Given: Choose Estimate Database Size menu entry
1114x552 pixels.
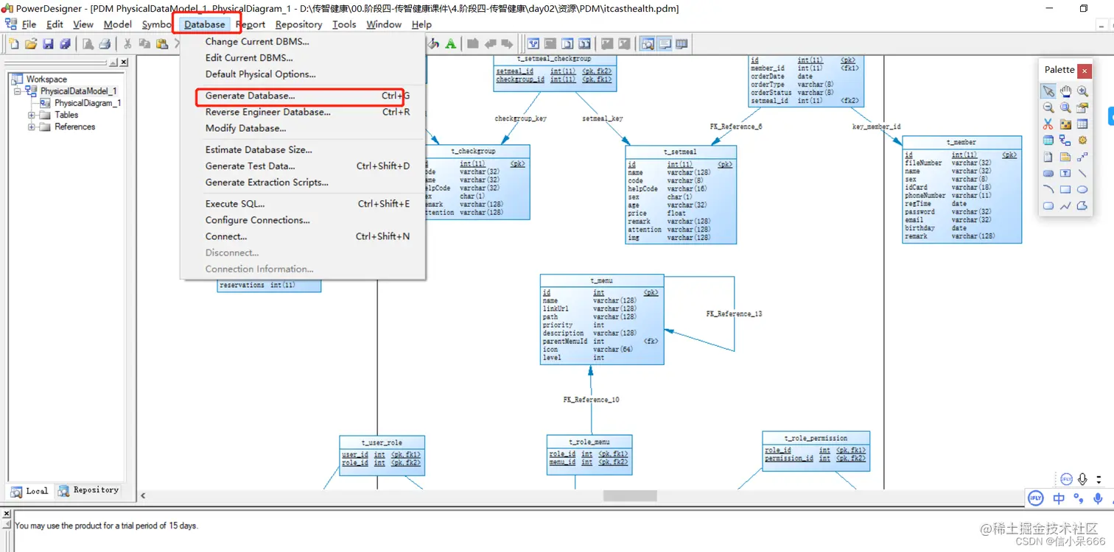Looking at the screenshot, I should click(303, 149).
